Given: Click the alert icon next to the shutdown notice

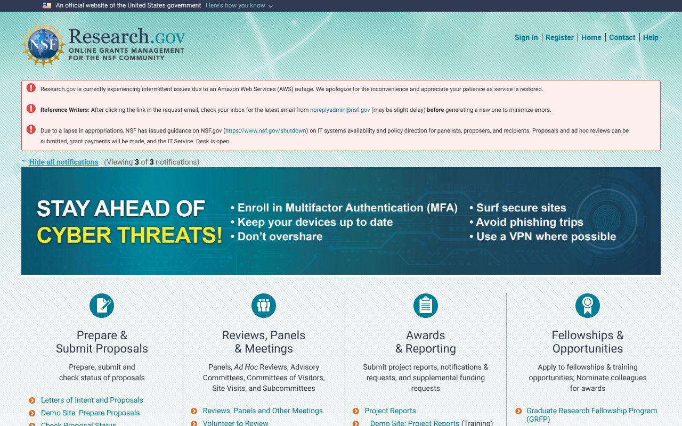Looking at the screenshot, I should (31, 129).
